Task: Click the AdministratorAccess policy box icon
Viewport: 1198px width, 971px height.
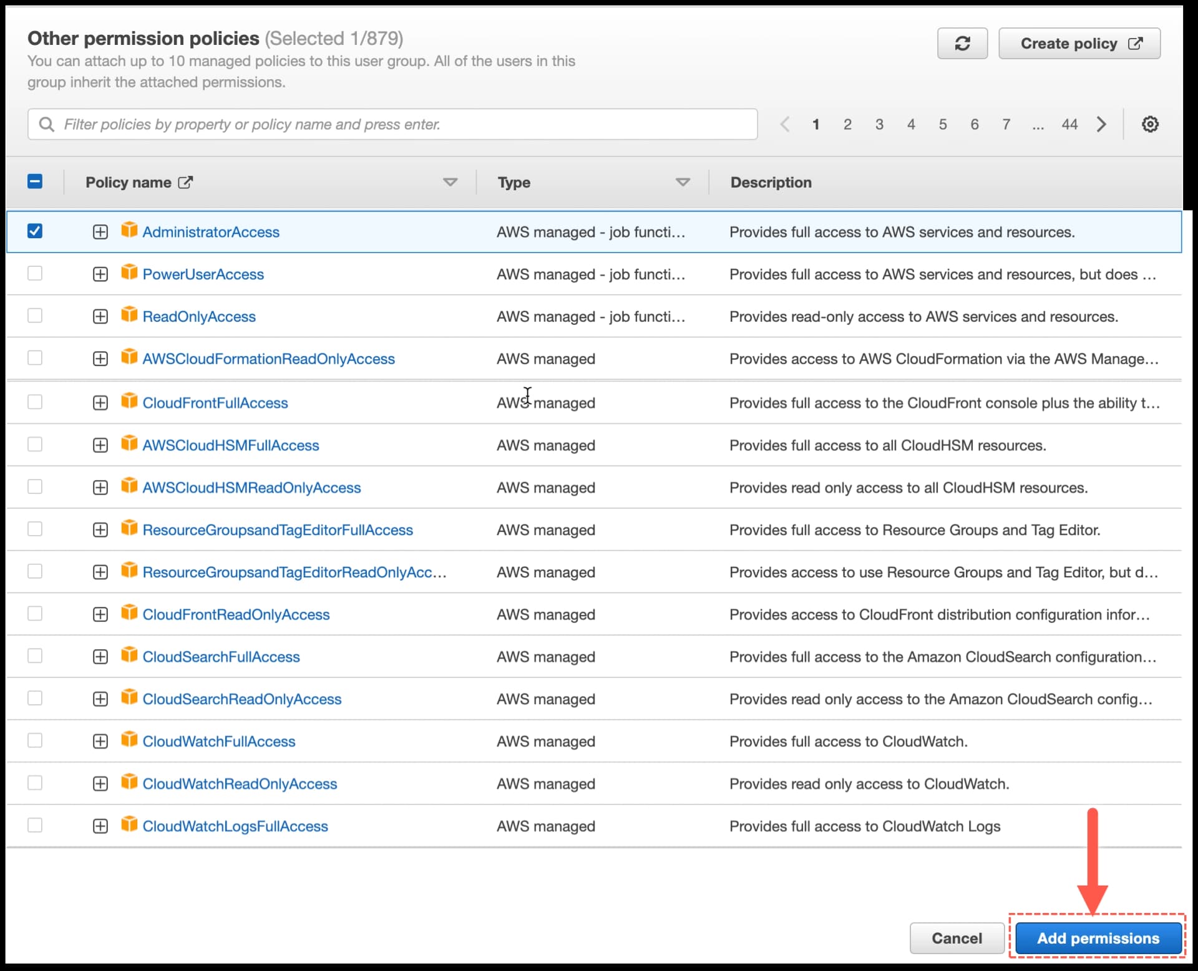Action: point(129,230)
